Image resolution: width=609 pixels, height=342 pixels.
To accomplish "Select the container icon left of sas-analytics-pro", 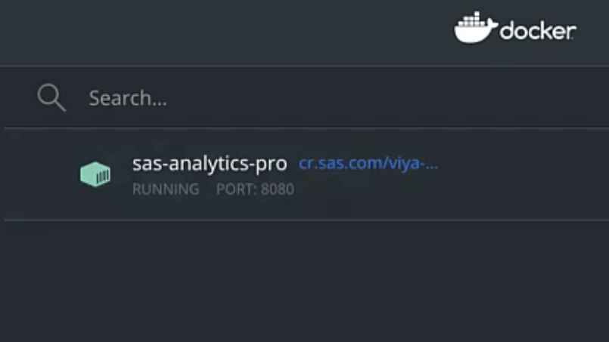I will (95, 174).
